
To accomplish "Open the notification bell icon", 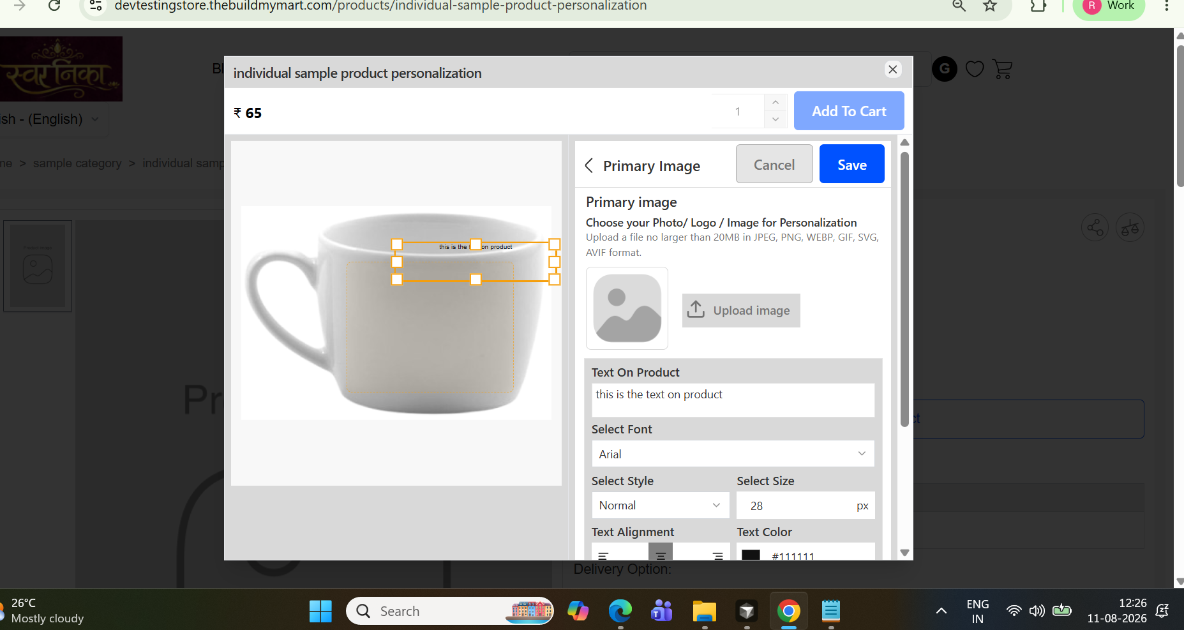I will (x=1162, y=611).
